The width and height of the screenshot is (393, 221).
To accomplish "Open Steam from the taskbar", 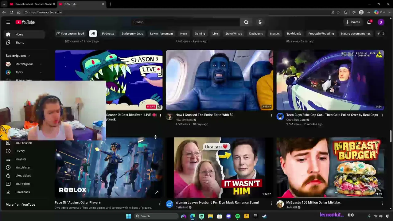I will pos(264,216).
